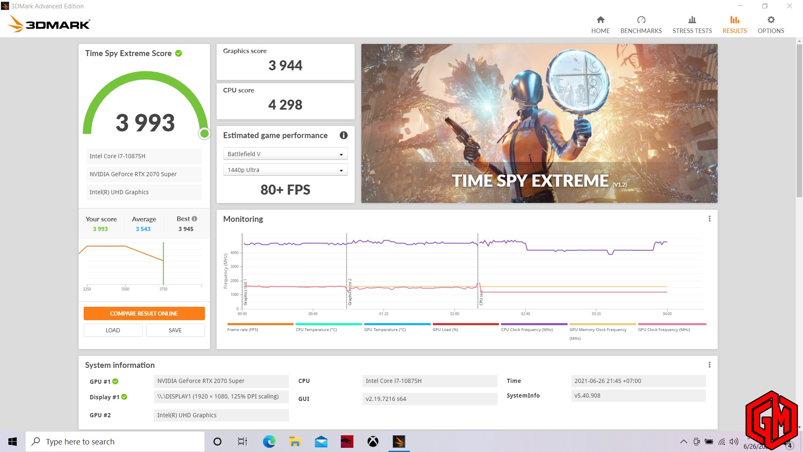The height and width of the screenshot is (452, 803).
Task: Click the \\.\DISPLAY1 (1920 × 1080) field
Action: (221, 397)
